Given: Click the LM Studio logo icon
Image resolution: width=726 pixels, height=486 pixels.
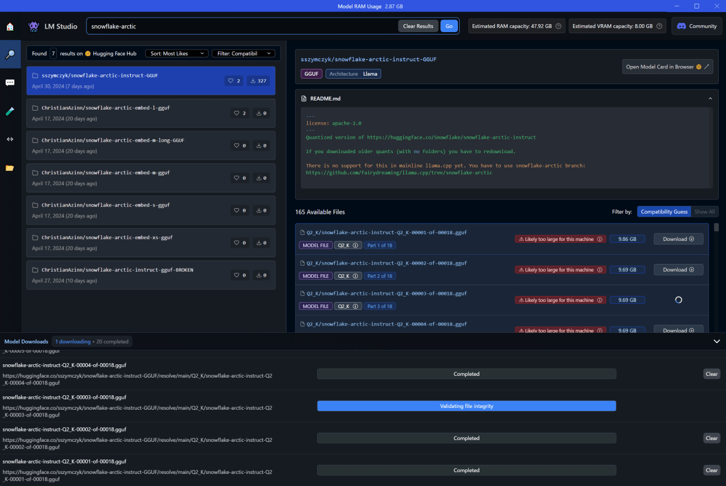Looking at the screenshot, I should point(34,26).
